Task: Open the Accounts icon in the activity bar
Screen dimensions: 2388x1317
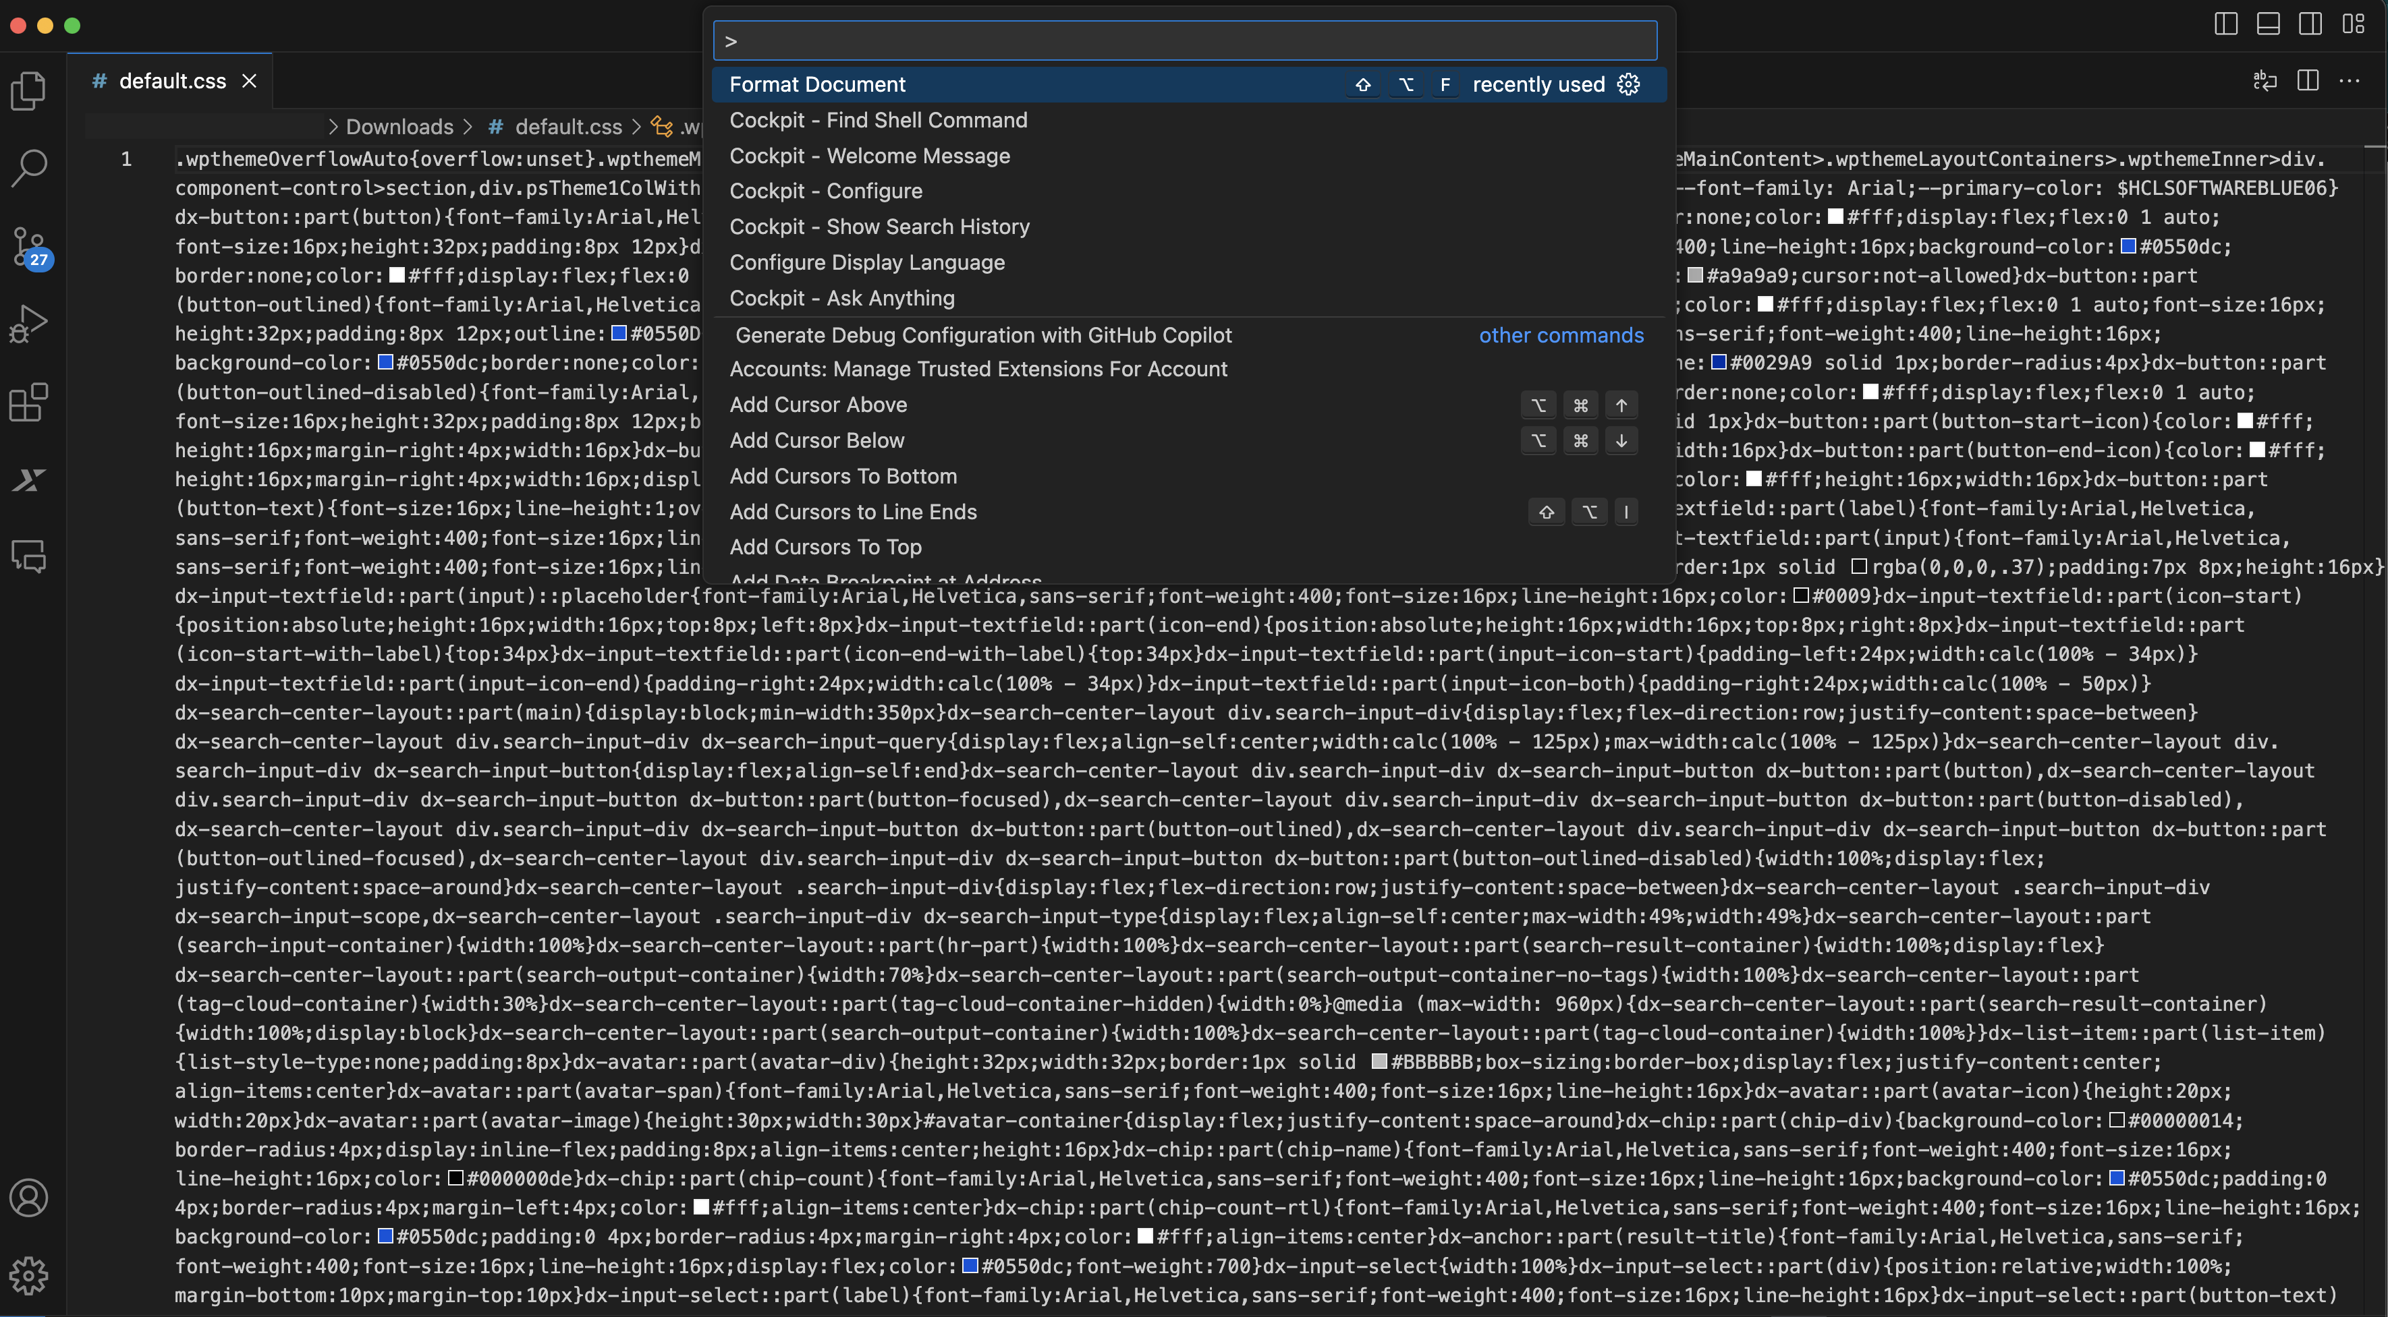Action: pos(28,1198)
